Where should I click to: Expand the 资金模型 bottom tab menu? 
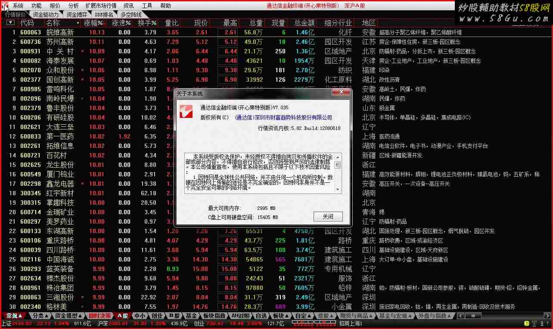(x=68, y=316)
